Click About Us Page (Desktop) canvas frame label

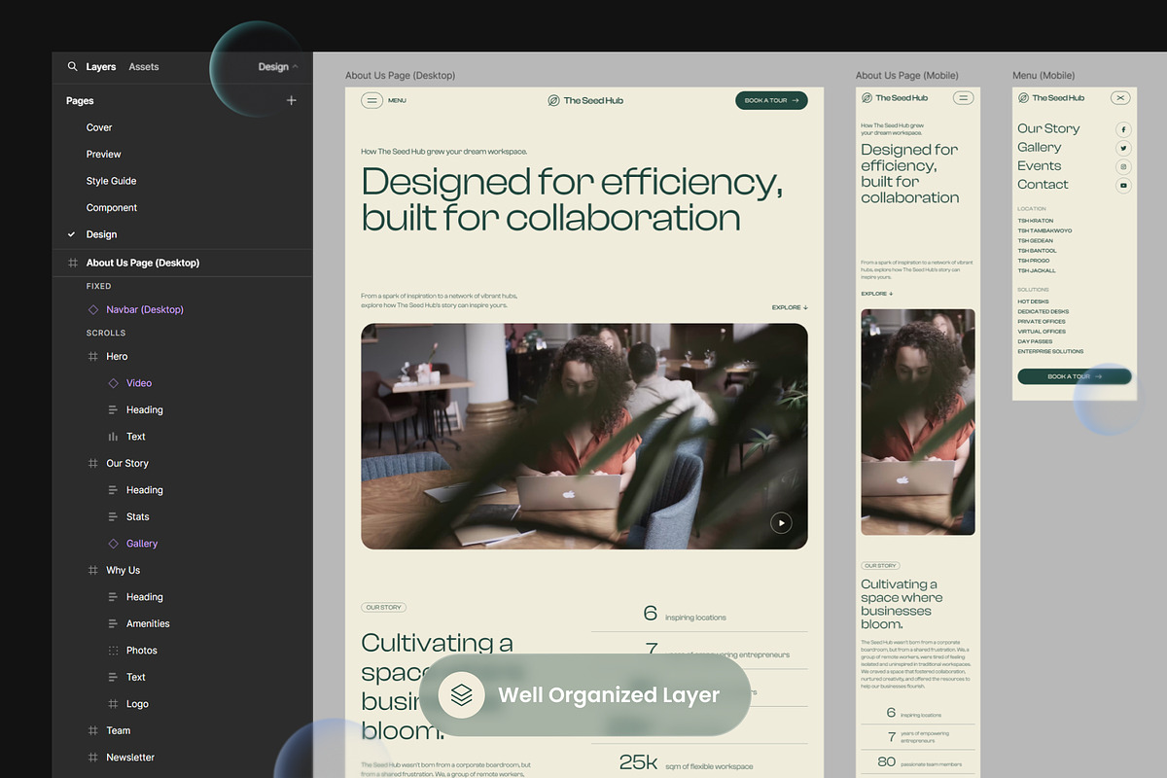pos(400,75)
